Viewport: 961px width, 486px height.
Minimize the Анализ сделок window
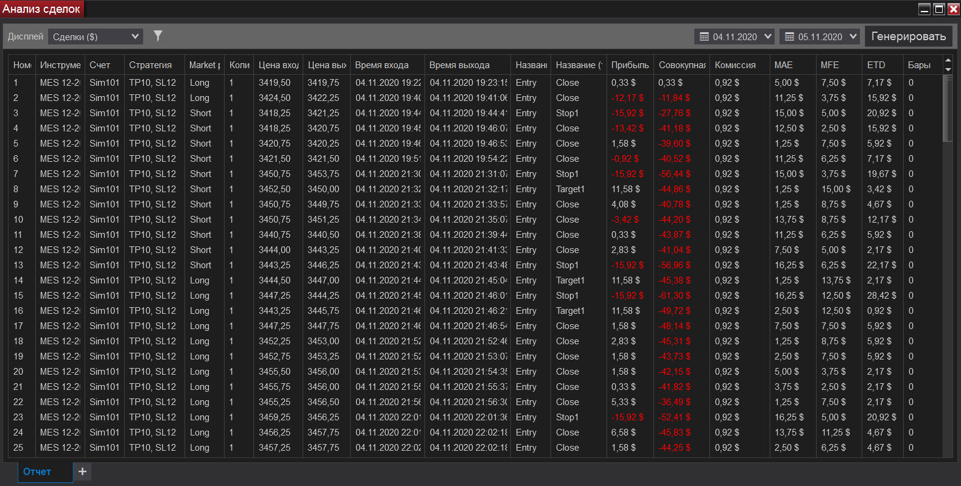(924, 9)
